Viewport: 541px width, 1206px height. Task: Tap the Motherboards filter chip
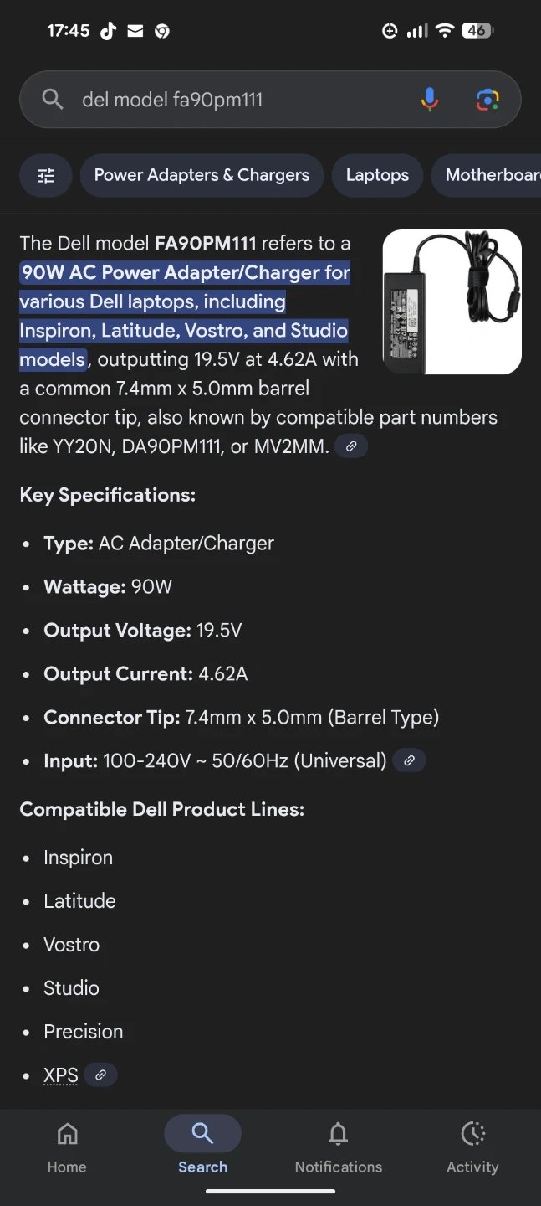[489, 175]
